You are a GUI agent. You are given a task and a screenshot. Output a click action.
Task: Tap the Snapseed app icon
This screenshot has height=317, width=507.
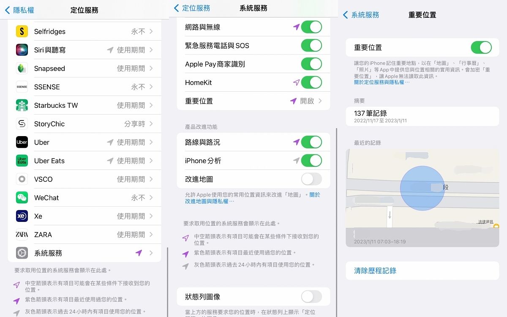pyautogui.click(x=22, y=68)
